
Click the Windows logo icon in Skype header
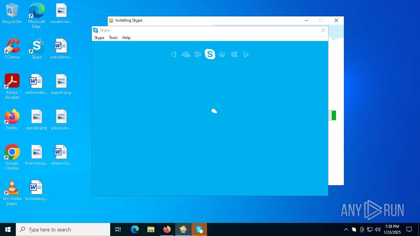234,54
